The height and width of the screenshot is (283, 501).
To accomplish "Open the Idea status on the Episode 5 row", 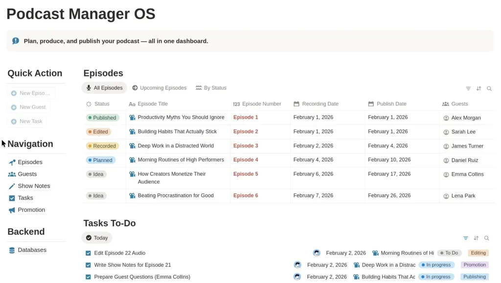I will coord(96,174).
